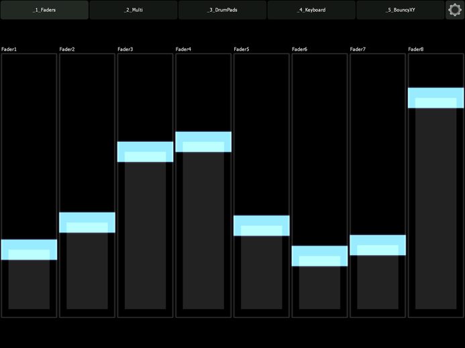Click the Fader3 slider handle
The height and width of the screenshot is (348, 465).
(x=146, y=152)
